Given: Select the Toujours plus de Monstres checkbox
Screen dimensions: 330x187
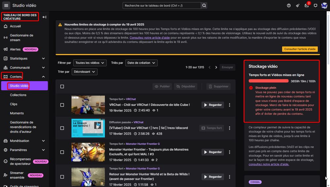Looking at the screenshot, I should (62, 152).
